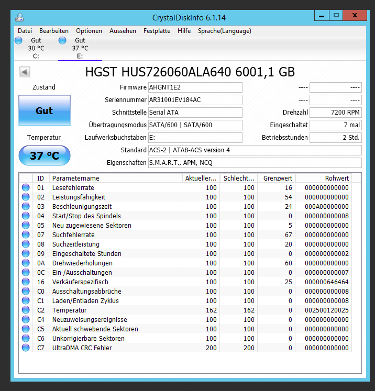This screenshot has height=391, width=375.
Task: Click the Eingeschaltet 7 mal field
Action: 336,125
